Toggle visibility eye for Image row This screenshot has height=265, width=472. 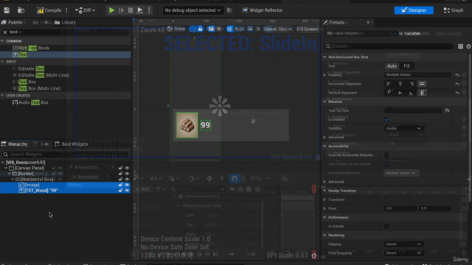click(x=127, y=185)
